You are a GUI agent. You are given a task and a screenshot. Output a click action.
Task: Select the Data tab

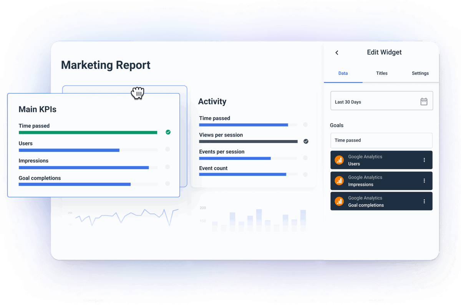[x=343, y=73]
